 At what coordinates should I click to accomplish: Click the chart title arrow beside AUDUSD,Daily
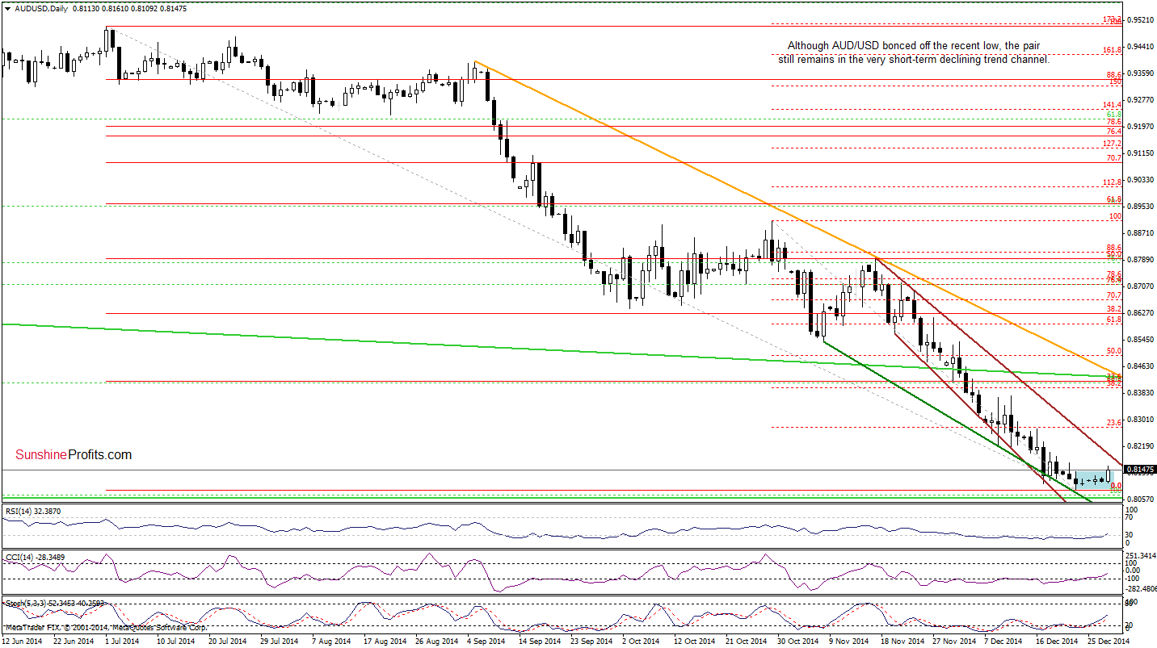[7, 8]
